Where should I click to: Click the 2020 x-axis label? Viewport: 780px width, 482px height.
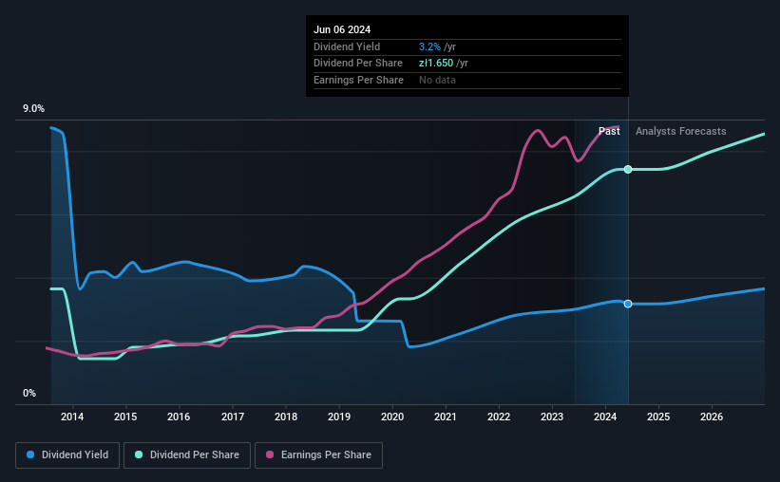click(392, 417)
